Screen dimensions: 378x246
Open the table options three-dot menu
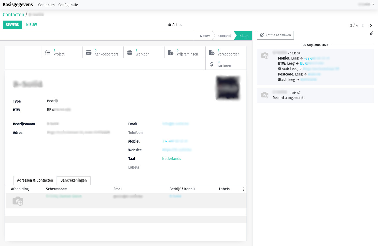[243, 189]
